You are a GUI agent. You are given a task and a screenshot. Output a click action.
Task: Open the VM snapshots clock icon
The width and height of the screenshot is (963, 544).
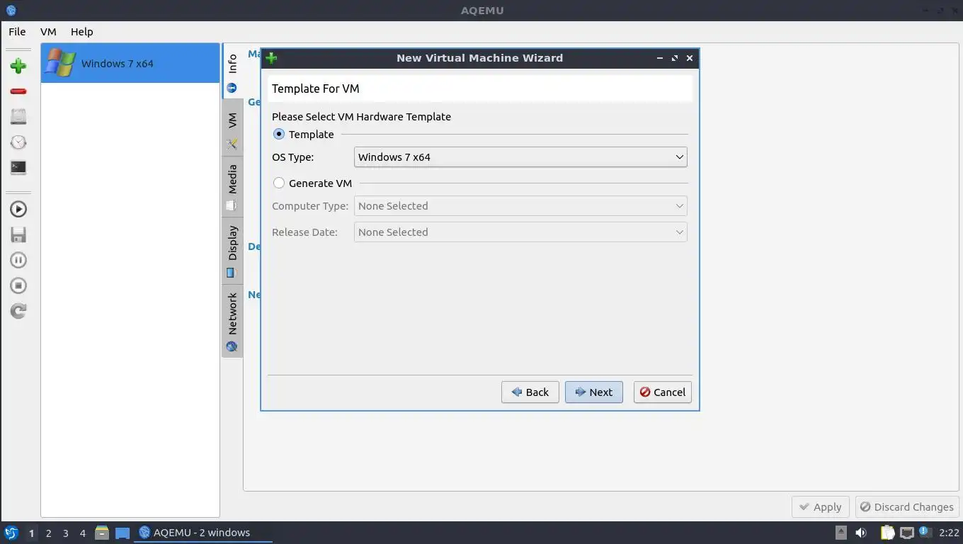pos(18,142)
